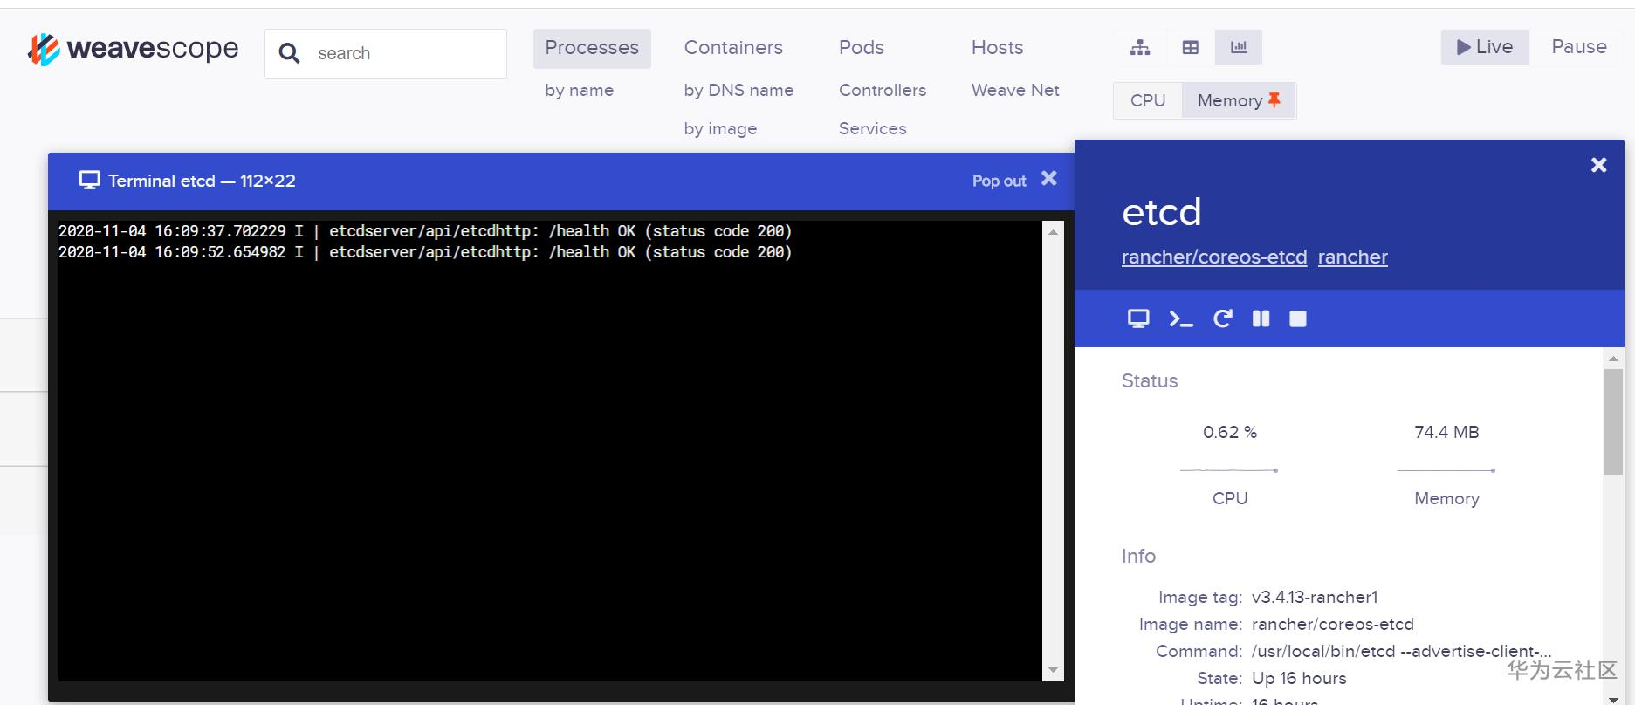This screenshot has width=1635, height=705.
Task: Click the terminal monitor icon in title
Action: (89, 180)
